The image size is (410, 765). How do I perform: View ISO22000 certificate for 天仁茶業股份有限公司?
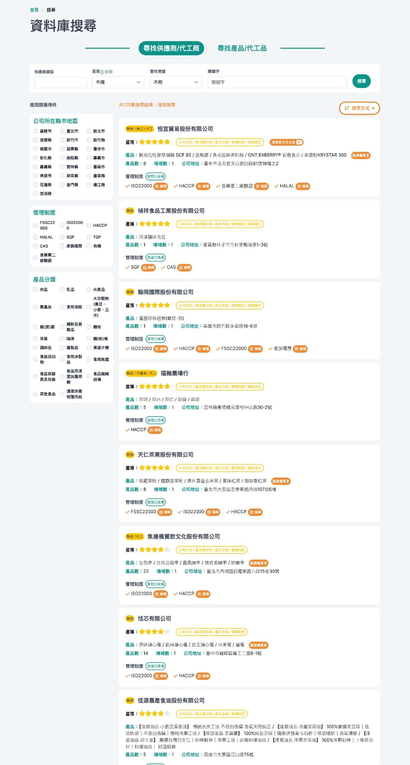point(213,512)
